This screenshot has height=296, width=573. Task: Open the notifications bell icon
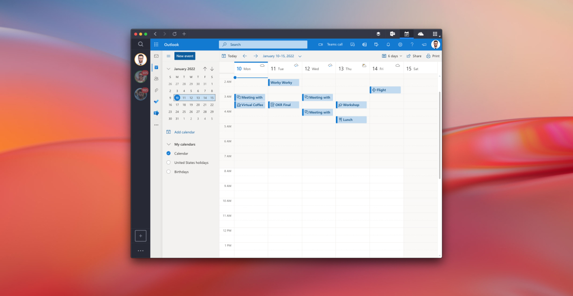pyautogui.click(x=388, y=44)
